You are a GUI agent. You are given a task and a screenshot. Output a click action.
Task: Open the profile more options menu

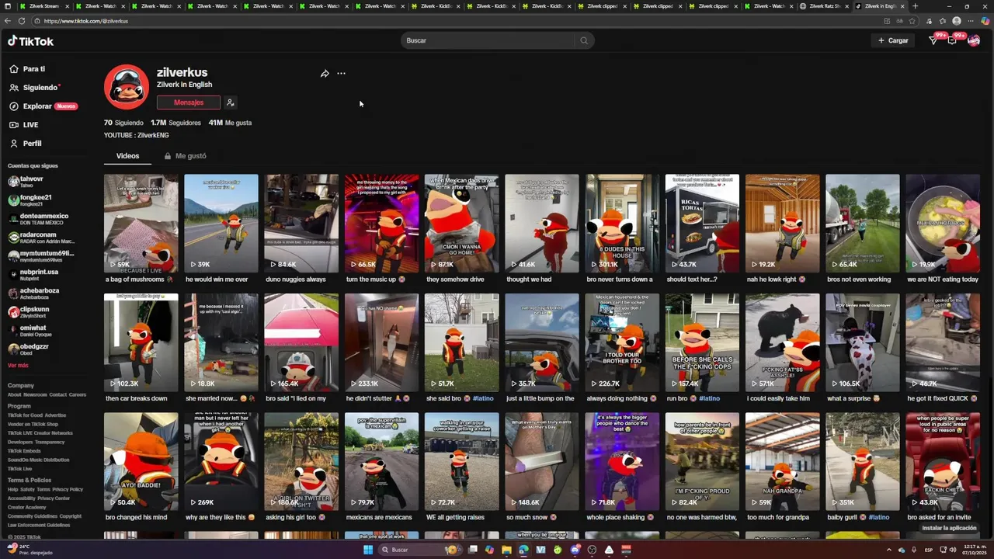point(341,74)
